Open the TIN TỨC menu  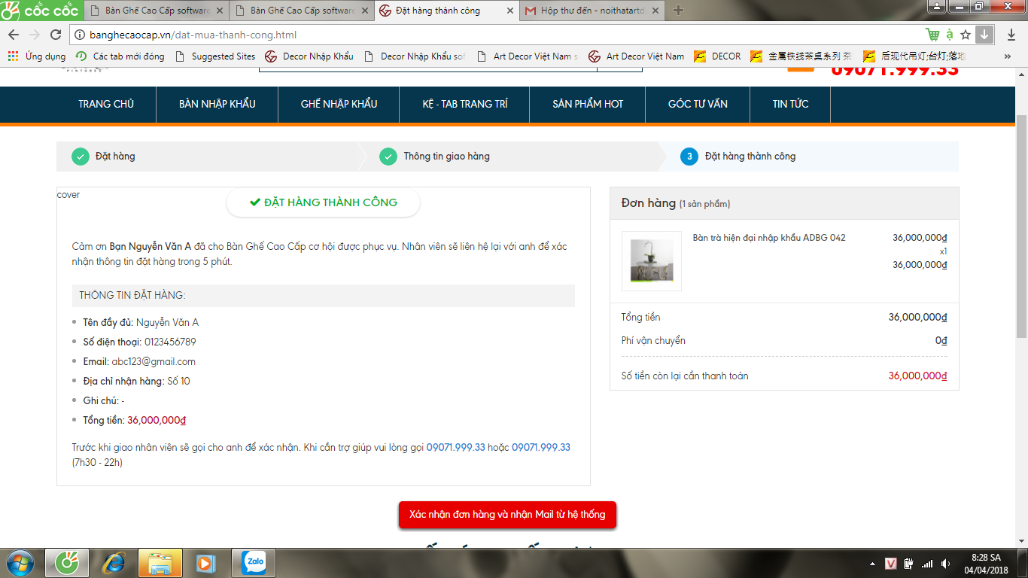click(x=790, y=104)
